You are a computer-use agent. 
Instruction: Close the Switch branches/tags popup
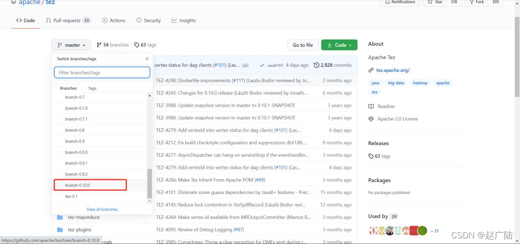147,59
